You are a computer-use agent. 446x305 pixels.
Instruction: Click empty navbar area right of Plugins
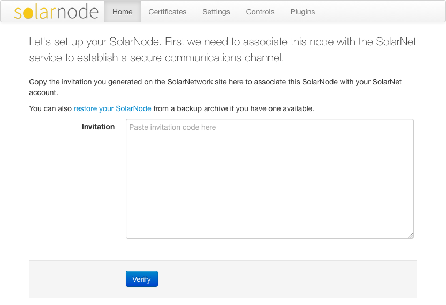[x=380, y=12]
